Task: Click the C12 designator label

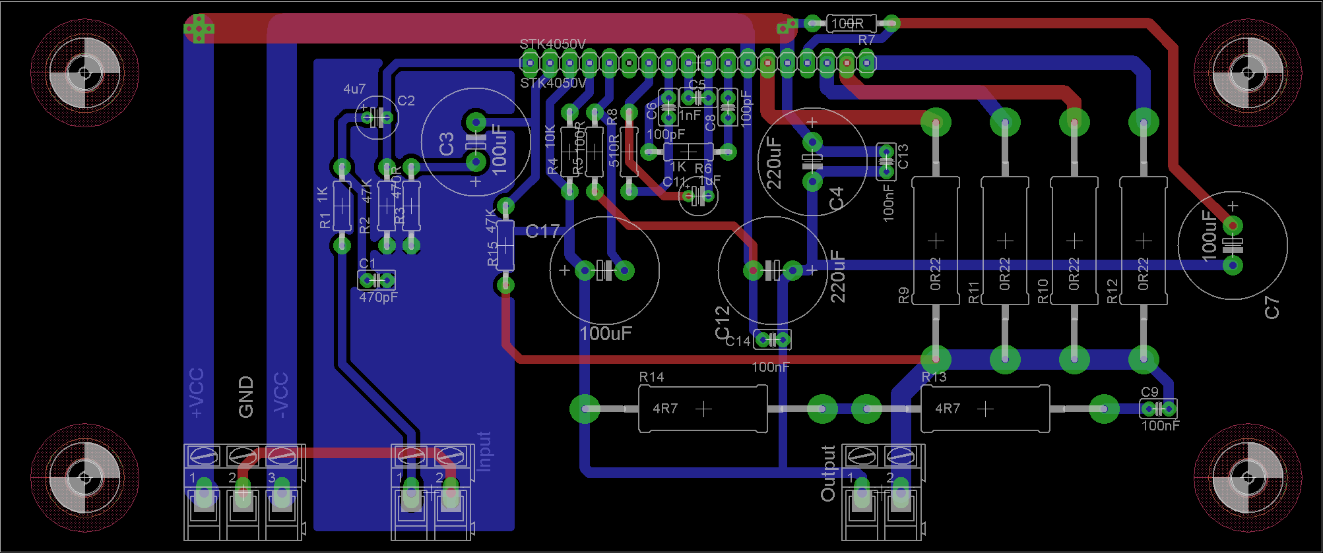Action: (723, 322)
